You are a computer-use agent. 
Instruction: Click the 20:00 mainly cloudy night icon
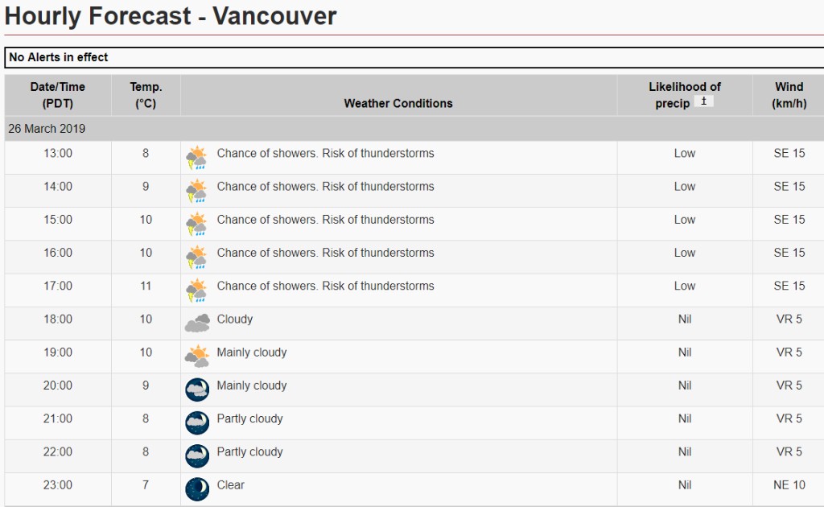click(197, 390)
